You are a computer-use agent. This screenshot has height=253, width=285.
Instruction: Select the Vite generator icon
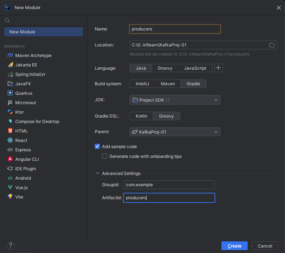click(x=10, y=197)
